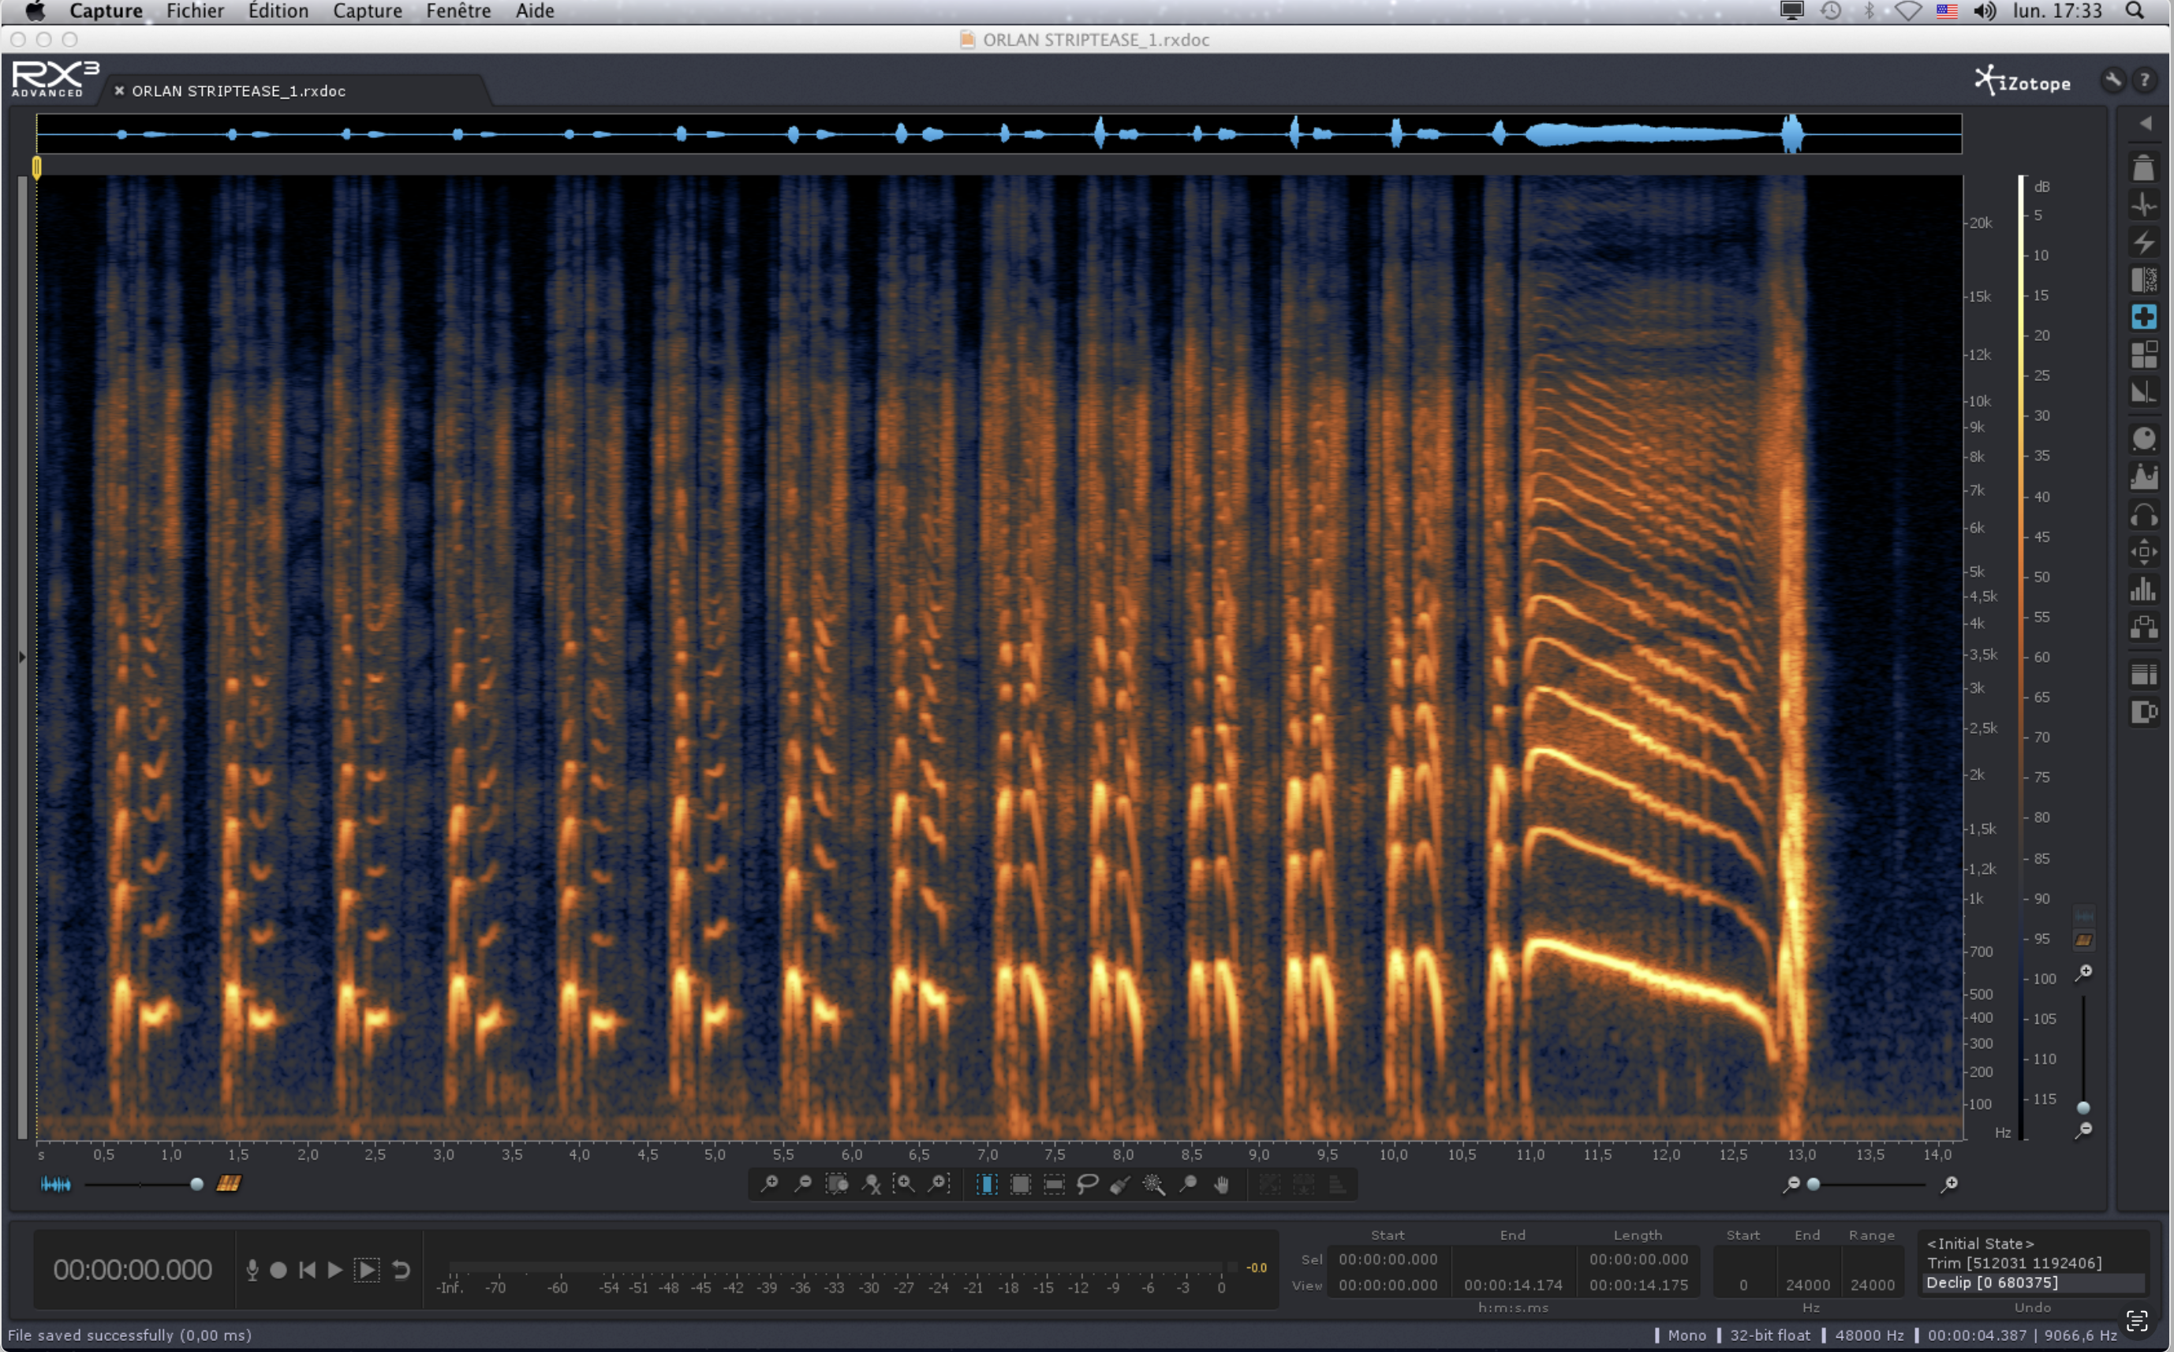Open the Spectrum Analyzer bars module
Viewport: 2174px width, 1352px height.
(x=2143, y=589)
